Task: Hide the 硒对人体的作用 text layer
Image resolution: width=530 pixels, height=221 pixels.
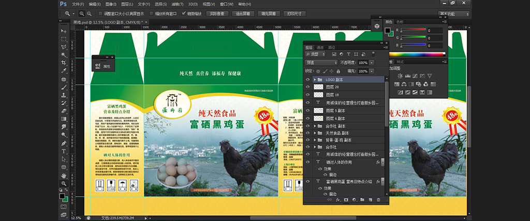Action: coord(307,162)
